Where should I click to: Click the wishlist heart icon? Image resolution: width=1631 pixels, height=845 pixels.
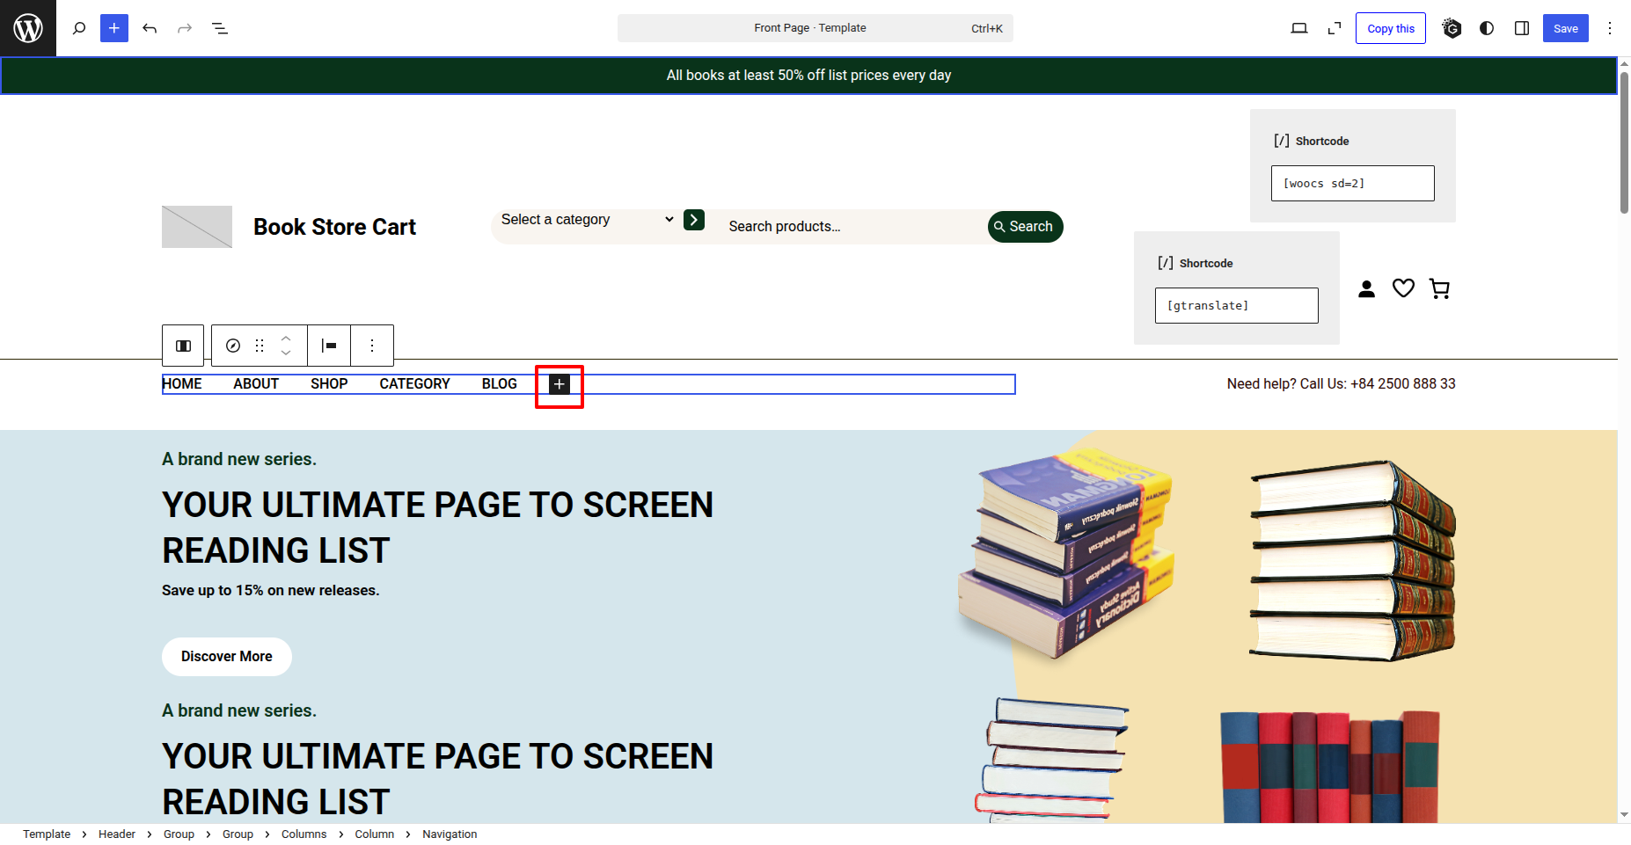(x=1403, y=288)
